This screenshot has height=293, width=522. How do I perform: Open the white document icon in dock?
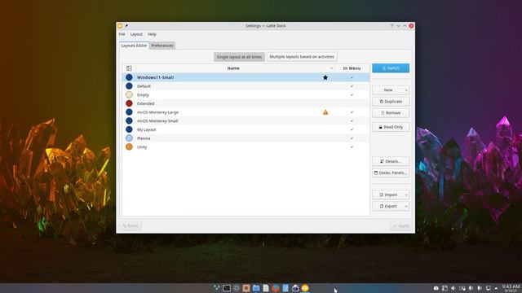[266, 288]
